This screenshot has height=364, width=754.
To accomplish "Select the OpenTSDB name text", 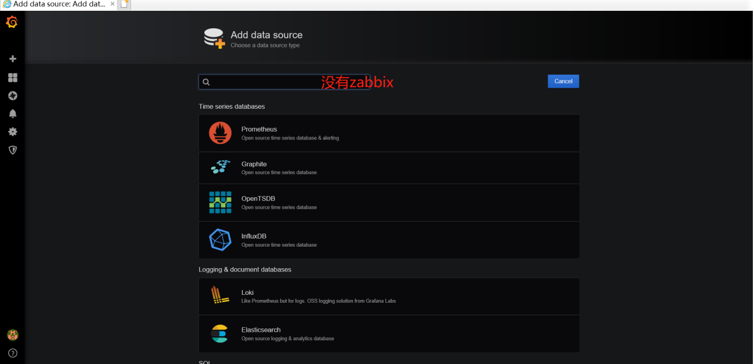I will point(258,198).
